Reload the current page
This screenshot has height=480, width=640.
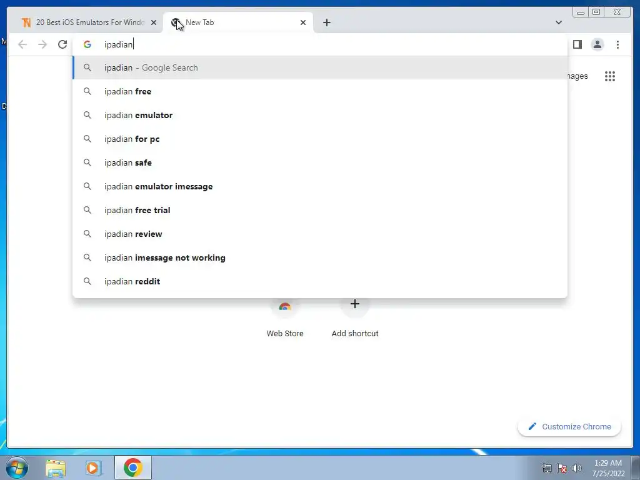point(62,44)
